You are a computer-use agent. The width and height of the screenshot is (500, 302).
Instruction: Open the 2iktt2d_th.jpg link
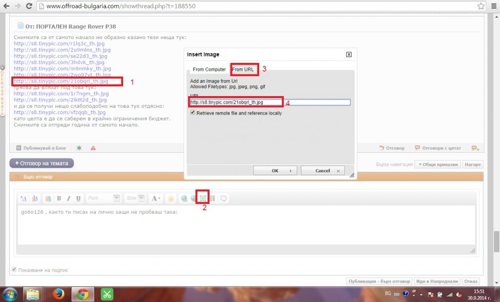point(60,100)
